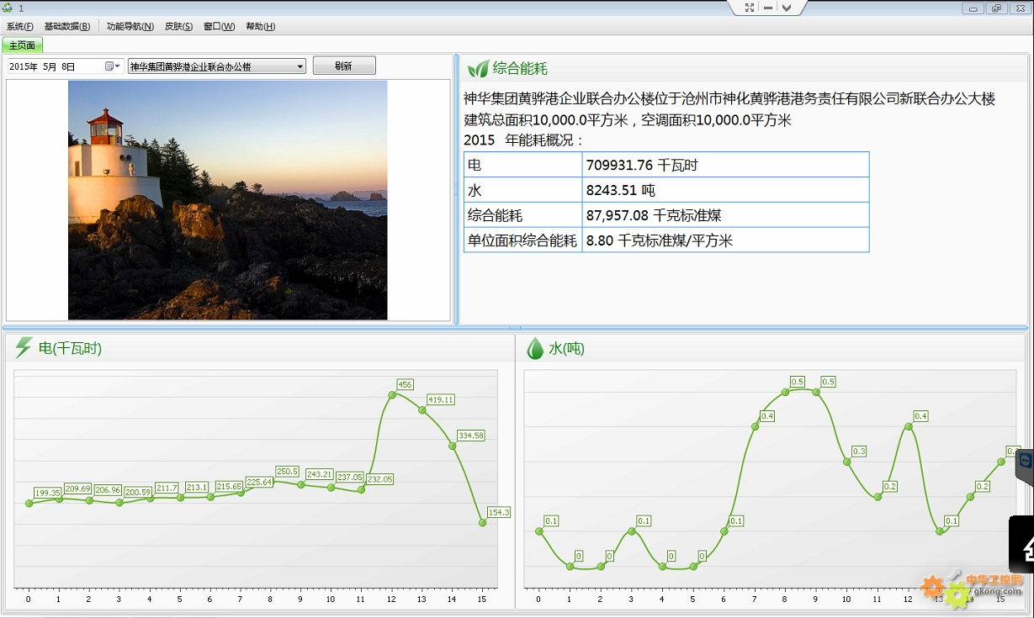This screenshot has width=1034, height=618.
Task: Click the 456 peak data point on electricity chart
Action: (x=391, y=394)
